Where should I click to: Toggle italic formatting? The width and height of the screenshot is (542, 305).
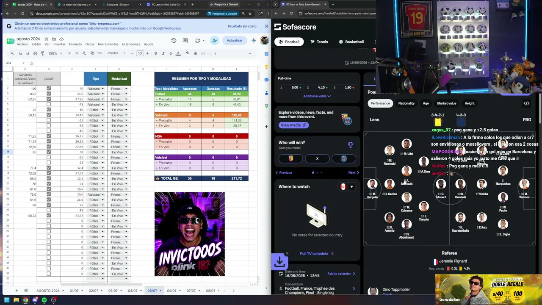163,53
